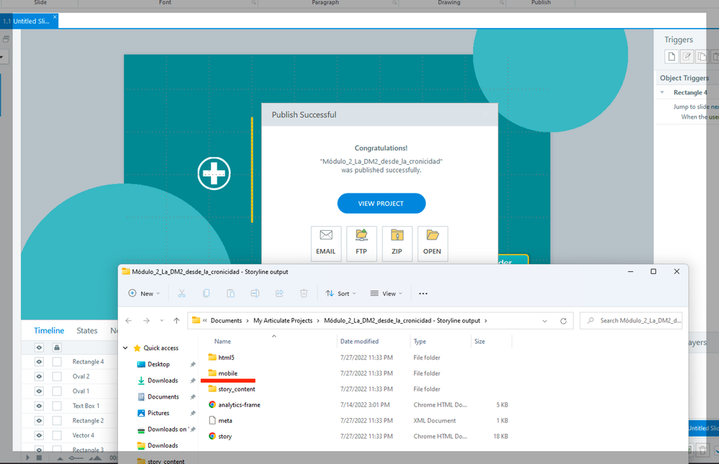Click the VIEW PROJECT button
The height and width of the screenshot is (464, 719).
(x=381, y=203)
